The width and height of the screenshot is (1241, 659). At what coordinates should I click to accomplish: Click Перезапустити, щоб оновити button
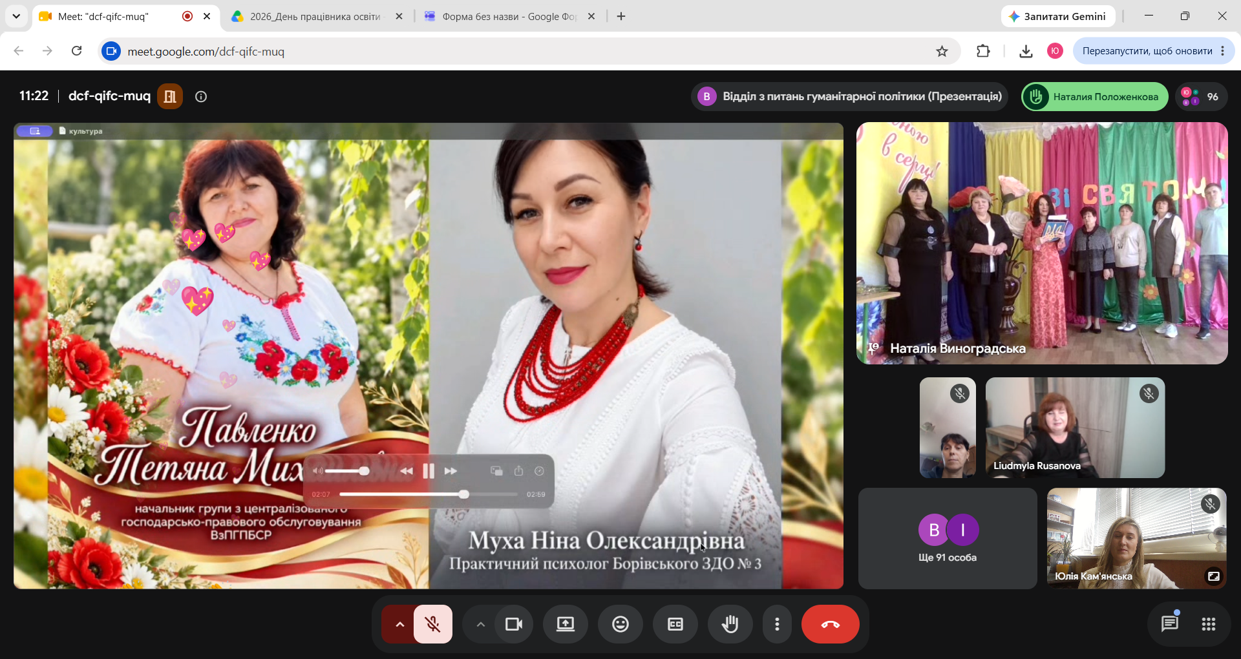click(1147, 51)
